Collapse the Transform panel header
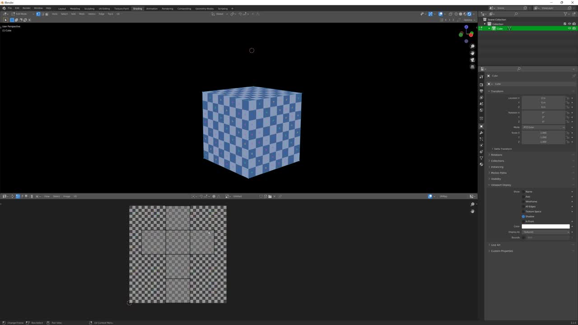 (497, 91)
